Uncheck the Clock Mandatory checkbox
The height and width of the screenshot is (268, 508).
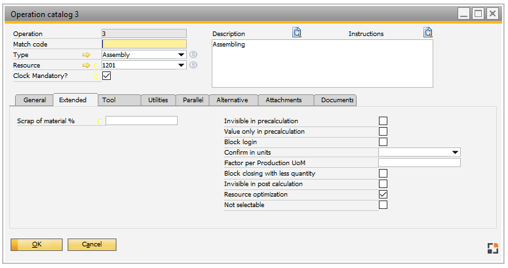pyautogui.click(x=106, y=76)
